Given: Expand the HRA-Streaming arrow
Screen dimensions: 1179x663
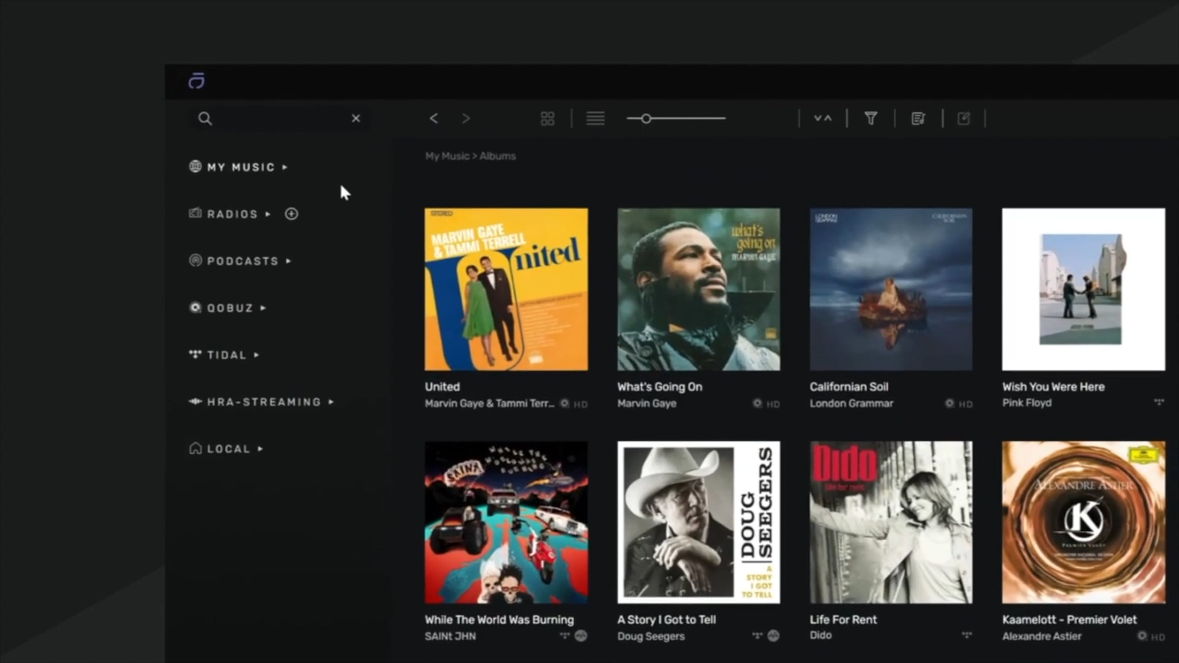Looking at the screenshot, I should coord(331,402).
